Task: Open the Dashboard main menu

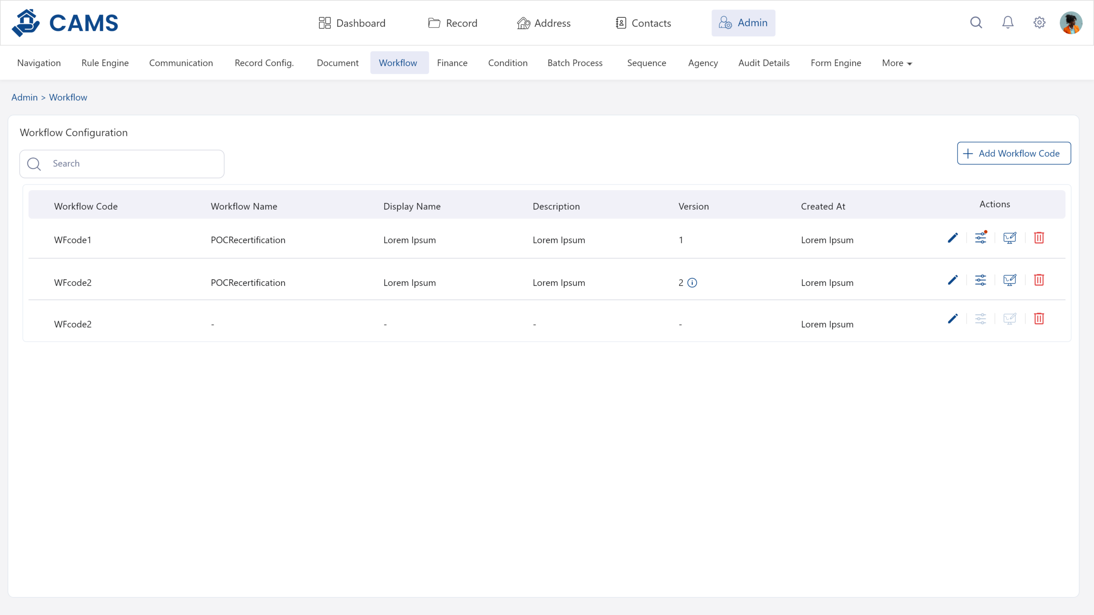Action: click(352, 23)
